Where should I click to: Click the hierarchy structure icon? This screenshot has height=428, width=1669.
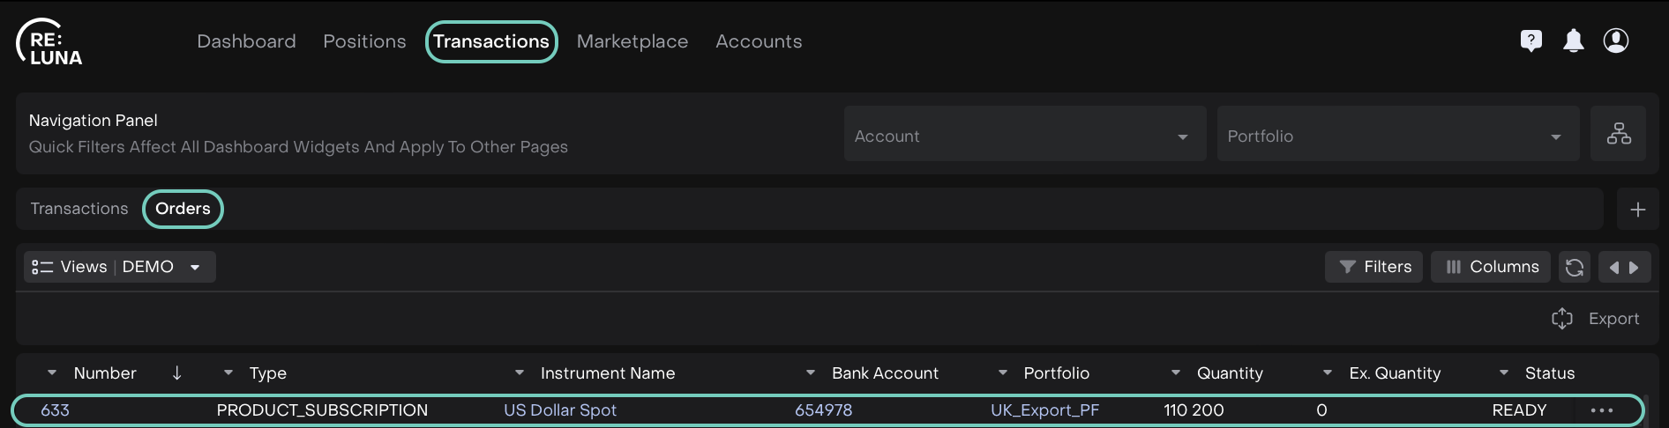click(x=1618, y=134)
